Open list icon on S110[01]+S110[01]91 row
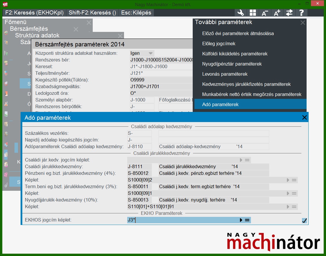This screenshot has height=256, width=326. click(294, 207)
